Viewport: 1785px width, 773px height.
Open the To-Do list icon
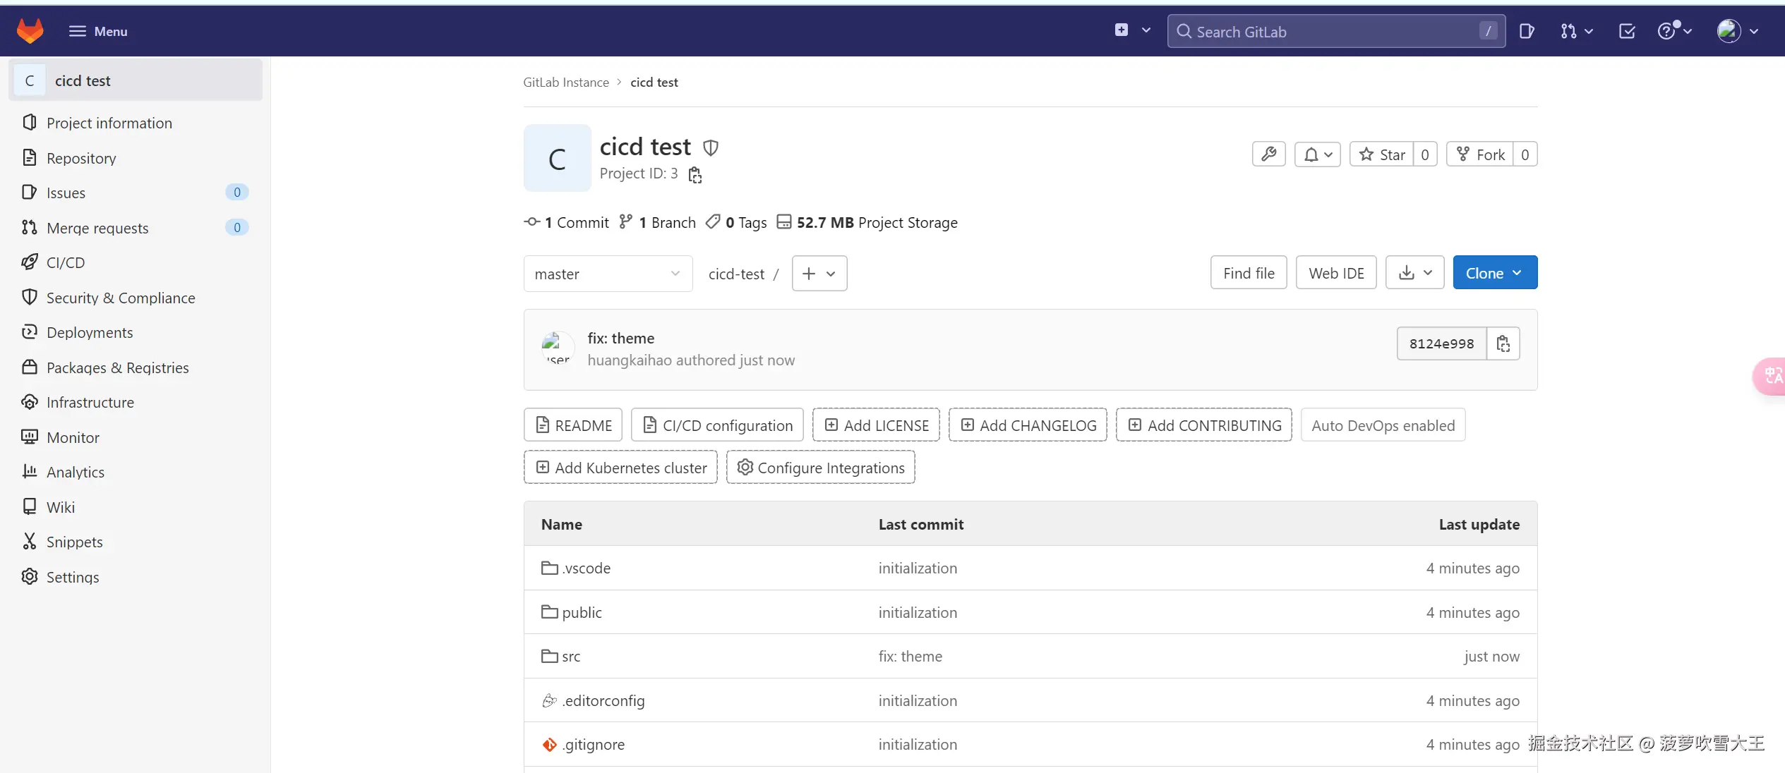pos(1626,31)
